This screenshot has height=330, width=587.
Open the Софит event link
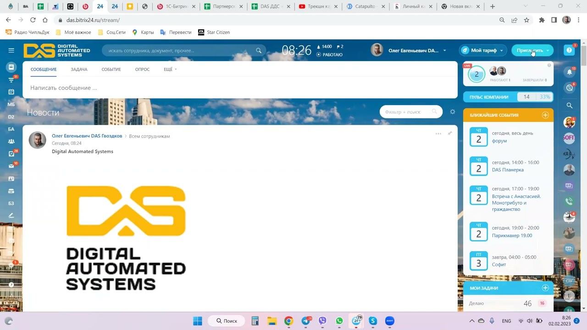click(x=499, y=264)
